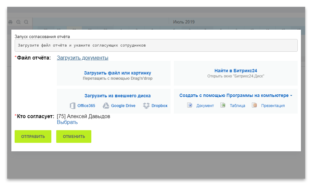Image resolution: width=312 pixels, height=191 pixels.
Task: Click the zoom out magnifier icon
Action: (x=26, y=22)
